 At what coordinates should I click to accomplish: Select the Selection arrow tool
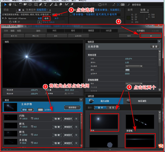[x=5, y=4]
